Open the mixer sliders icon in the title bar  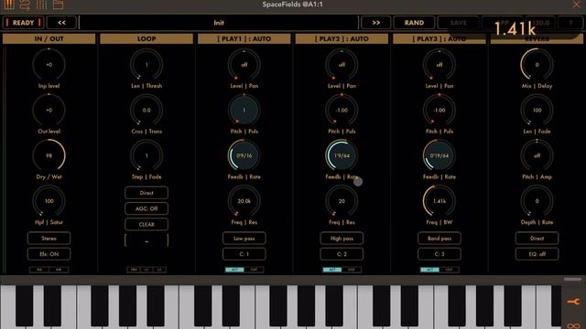point(41,5)
